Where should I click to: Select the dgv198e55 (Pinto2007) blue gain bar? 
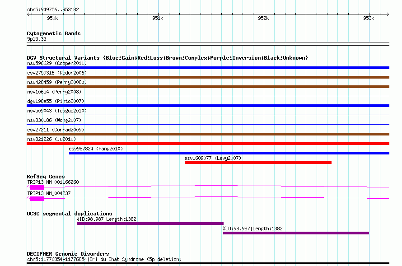pos(208,106)
